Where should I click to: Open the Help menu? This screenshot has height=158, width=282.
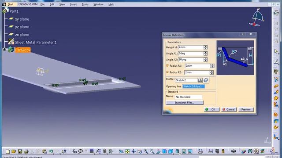[x=111, y=4]
